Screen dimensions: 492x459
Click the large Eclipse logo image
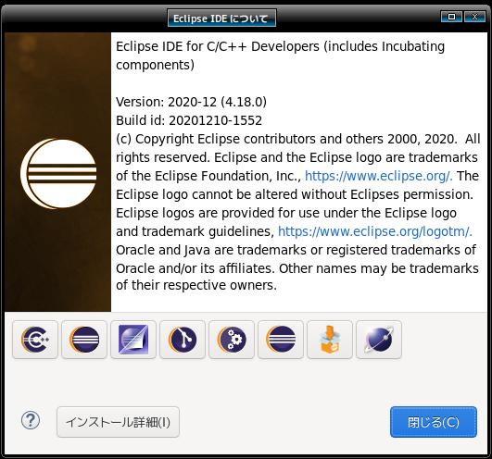[x=58, y=174]
